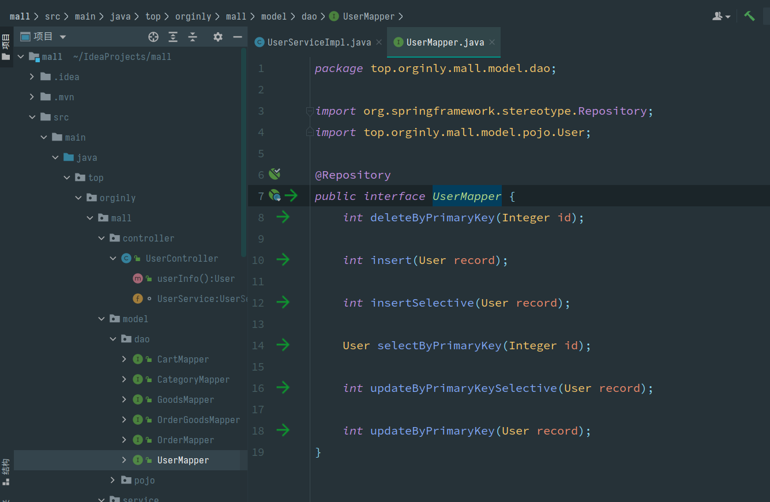Fold the imports using line 3 fold marker
The image size is (770, 502).
click(310, 111)
